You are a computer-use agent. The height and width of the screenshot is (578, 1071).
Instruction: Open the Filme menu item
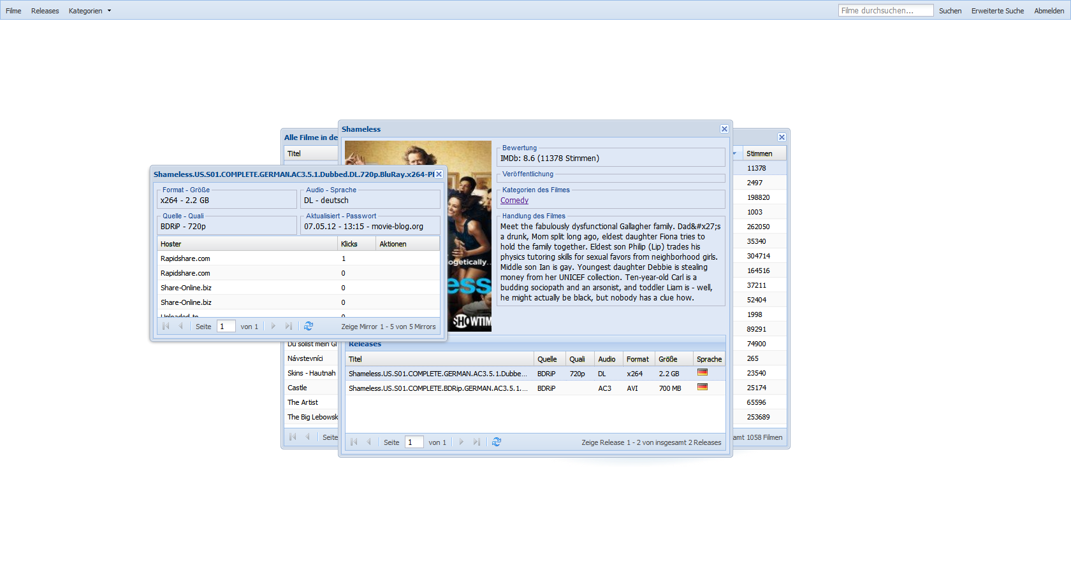click(x=13, y=11)
